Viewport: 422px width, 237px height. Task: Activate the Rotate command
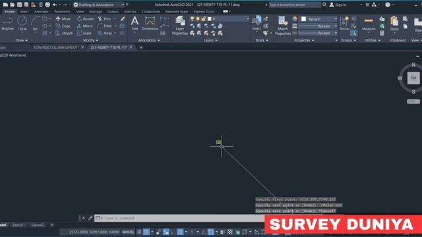(85, 19)
